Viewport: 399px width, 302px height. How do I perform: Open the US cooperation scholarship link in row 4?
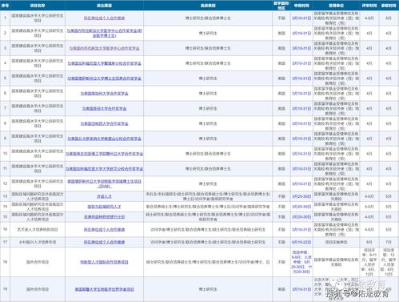pyautogui.click(x=104, y=63)
